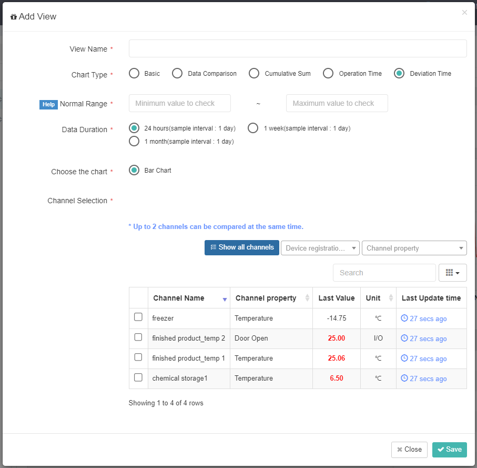Check finished product_temp 2 checkbox
Image resolution: width=477 pixels, height=468 pixels.
[x=138, y=337]
